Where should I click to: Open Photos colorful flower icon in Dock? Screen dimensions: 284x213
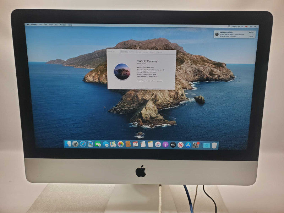point(121,144)
